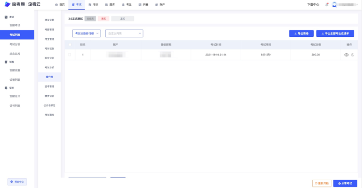
Task: Click the 导出表格 export button
Action: pos(301,34)
